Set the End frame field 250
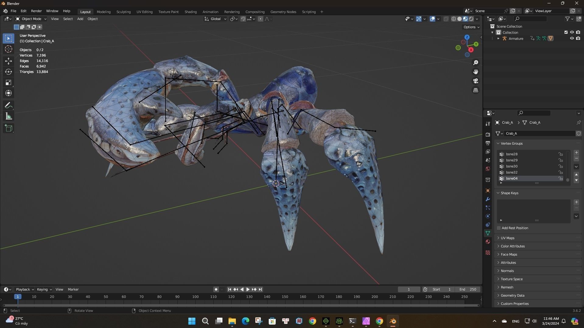Viewport: 584px width, 328px height. click(468, 289)
